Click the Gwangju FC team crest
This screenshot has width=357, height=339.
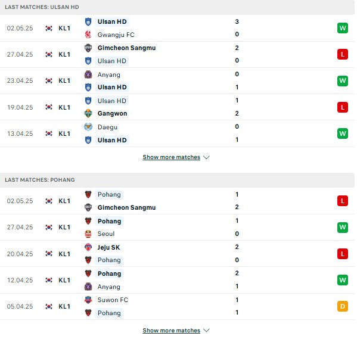tap(88, 35)
